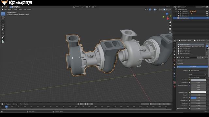The height and width of the screenshot is (117, 209).
Task: Toggle viewport overlays button
Action: (154, 9)
